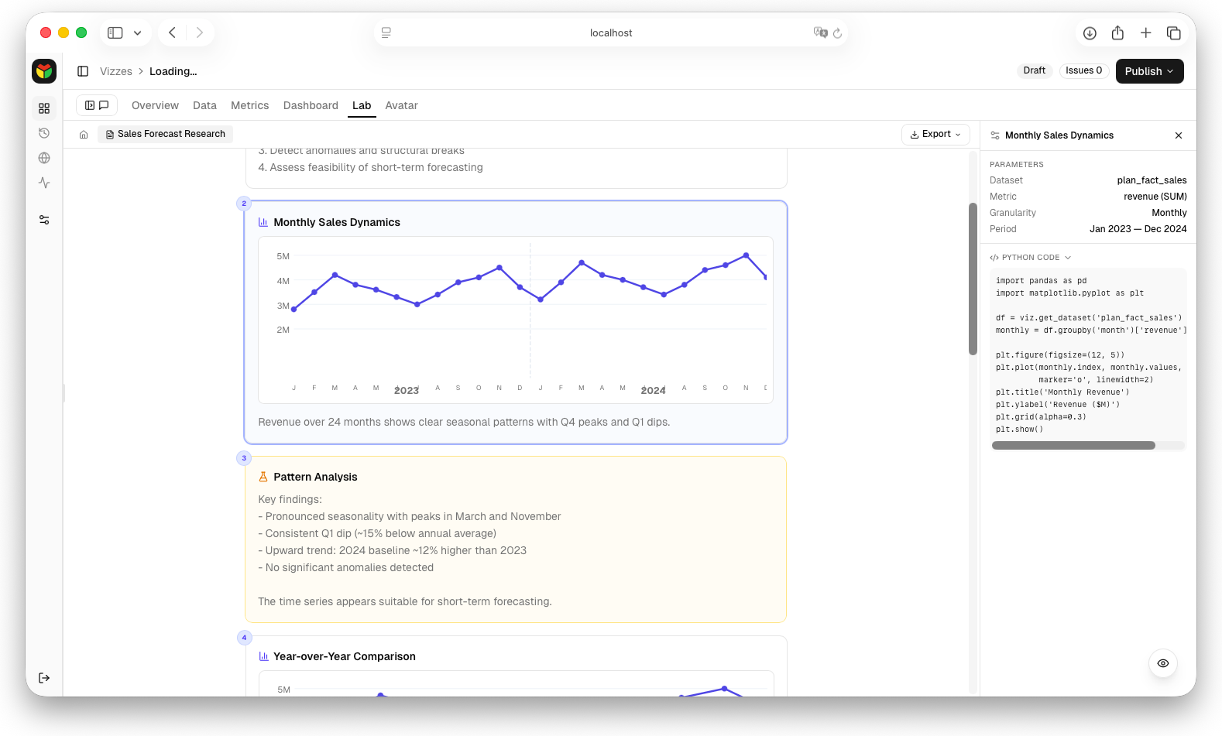This screenshot has height=736, width=1222.
Task: Click the grid dashboard icon in left sidebar
Action: (x=44, y=108)
